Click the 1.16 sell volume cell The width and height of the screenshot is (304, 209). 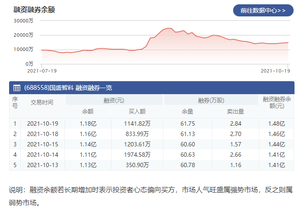pyautogui.click(x=236, y=165)
